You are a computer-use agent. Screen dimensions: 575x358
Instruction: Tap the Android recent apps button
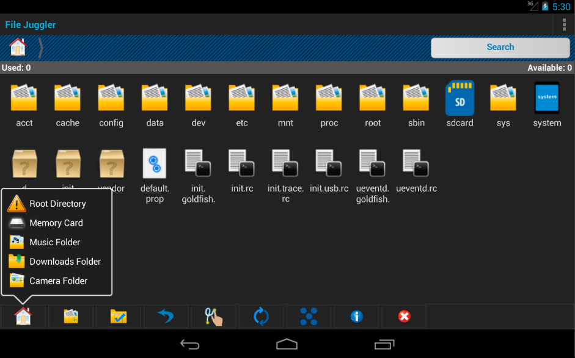tap(384, 344)
